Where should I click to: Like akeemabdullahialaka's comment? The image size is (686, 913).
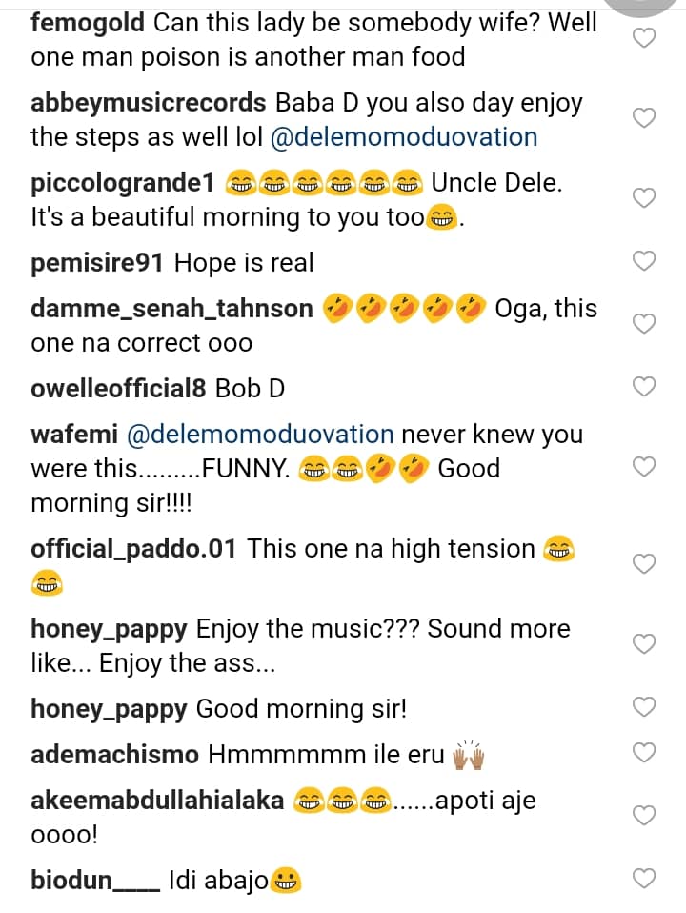click(645, 816)
